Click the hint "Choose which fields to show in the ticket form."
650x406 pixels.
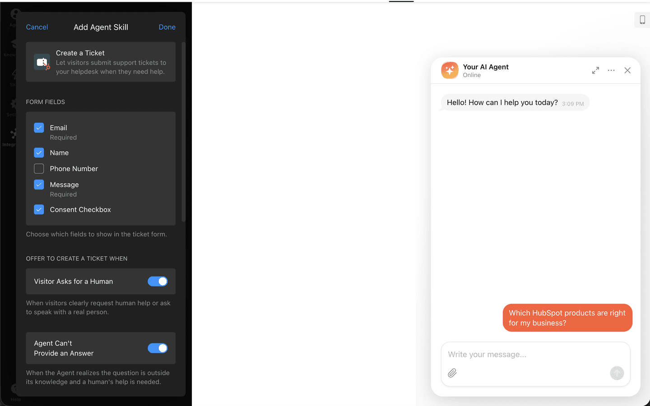pyautogui.click(x=97, y=234)
